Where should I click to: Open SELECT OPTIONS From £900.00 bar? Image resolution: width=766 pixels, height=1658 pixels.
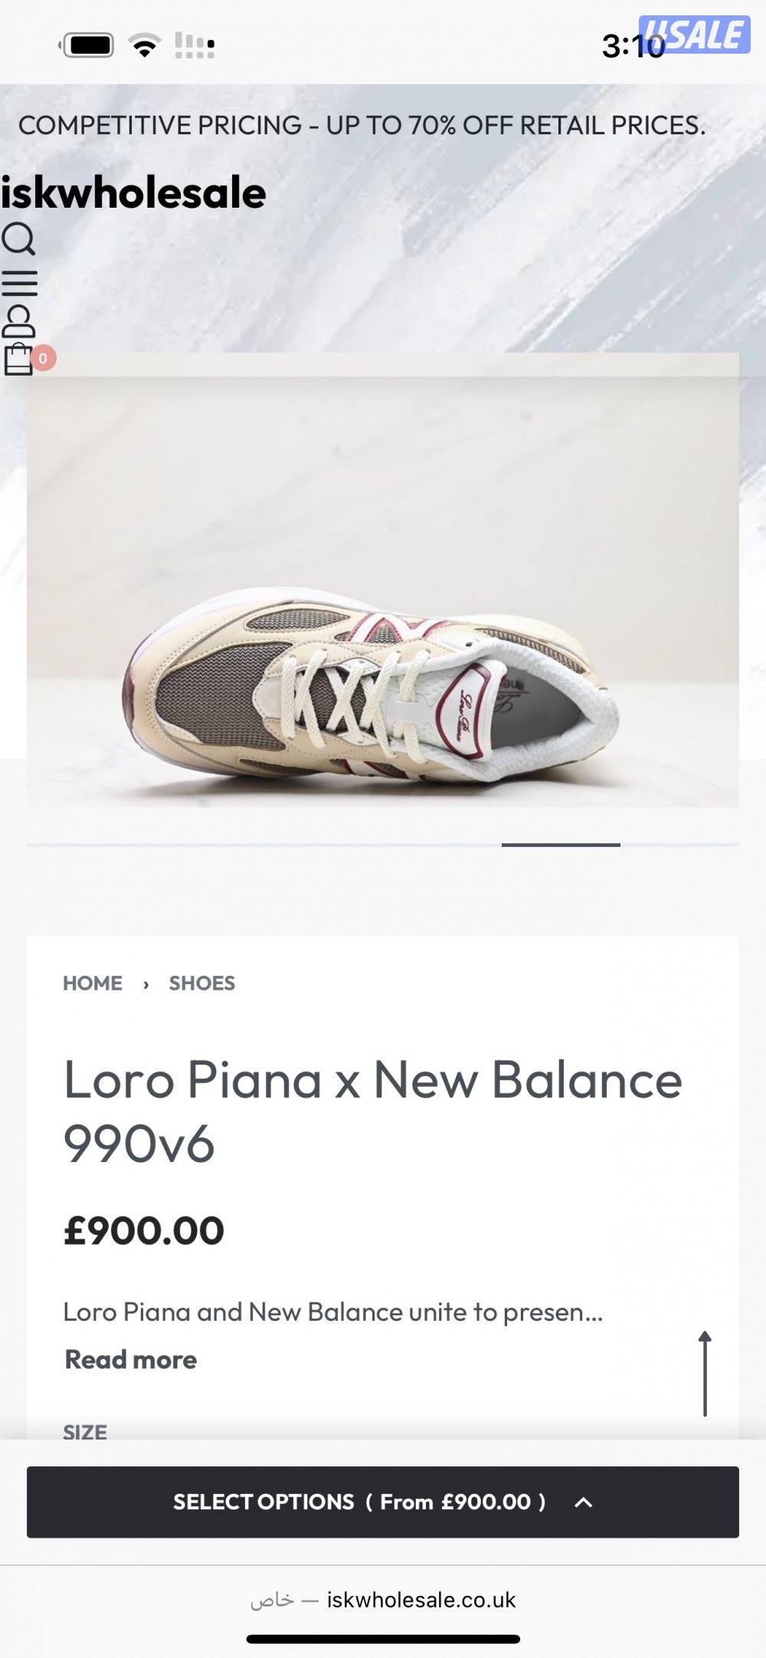[383, 1502]
